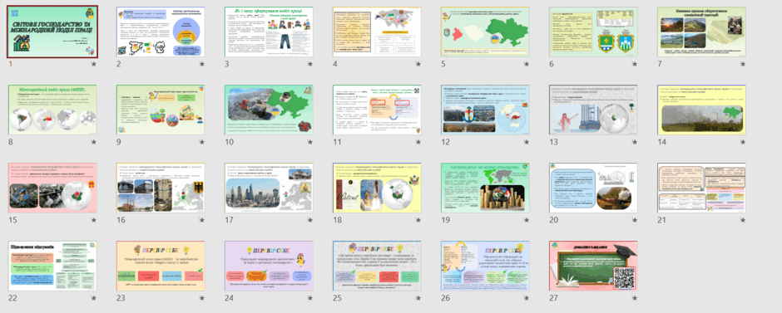Select slide 17 thumbnail with city skyline
The width and height of the screenshot is (782, 313).
pyautogui.click(x=269, y=188)
